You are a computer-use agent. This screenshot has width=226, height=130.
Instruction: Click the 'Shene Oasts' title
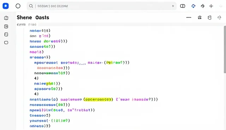pos(33,17)
